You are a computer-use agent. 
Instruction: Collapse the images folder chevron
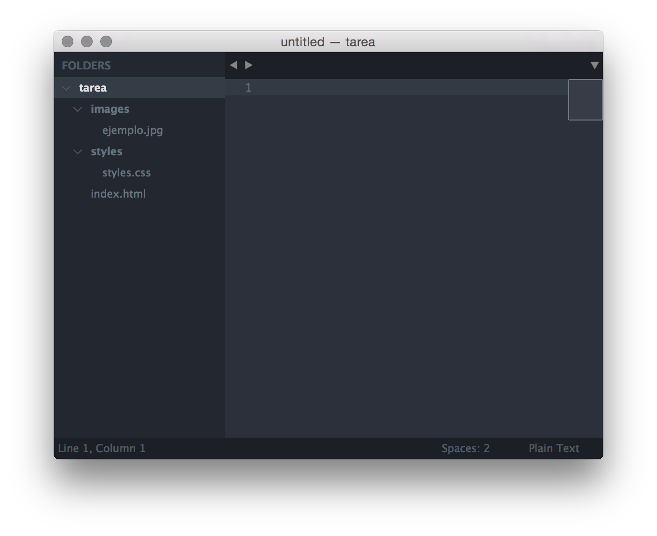(x=78, y=109)
